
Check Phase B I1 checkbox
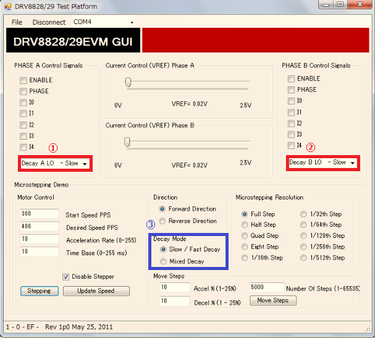coord(291,112)
